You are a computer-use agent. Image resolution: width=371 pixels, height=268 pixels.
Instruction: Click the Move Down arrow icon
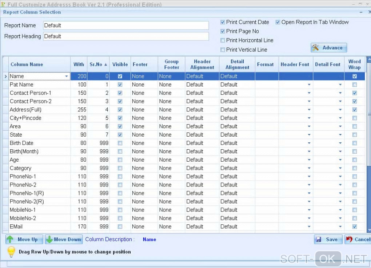click(49, 240)
